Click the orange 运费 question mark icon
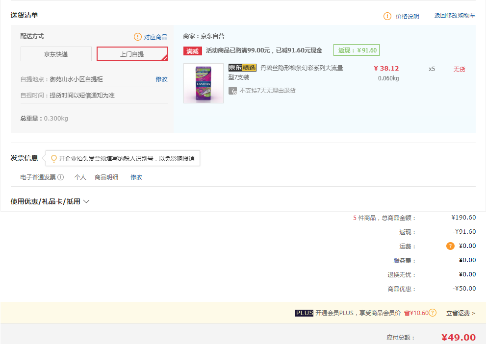Image resolution: width=486 pixels, height=344 pixels. (450, 246)
